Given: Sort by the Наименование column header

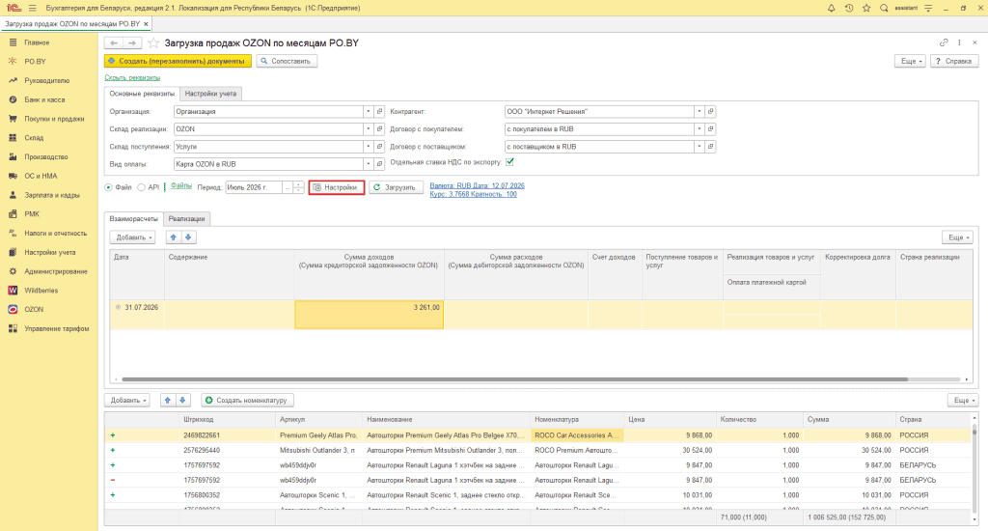Looking at the screenshot, I should coord(447,419).
